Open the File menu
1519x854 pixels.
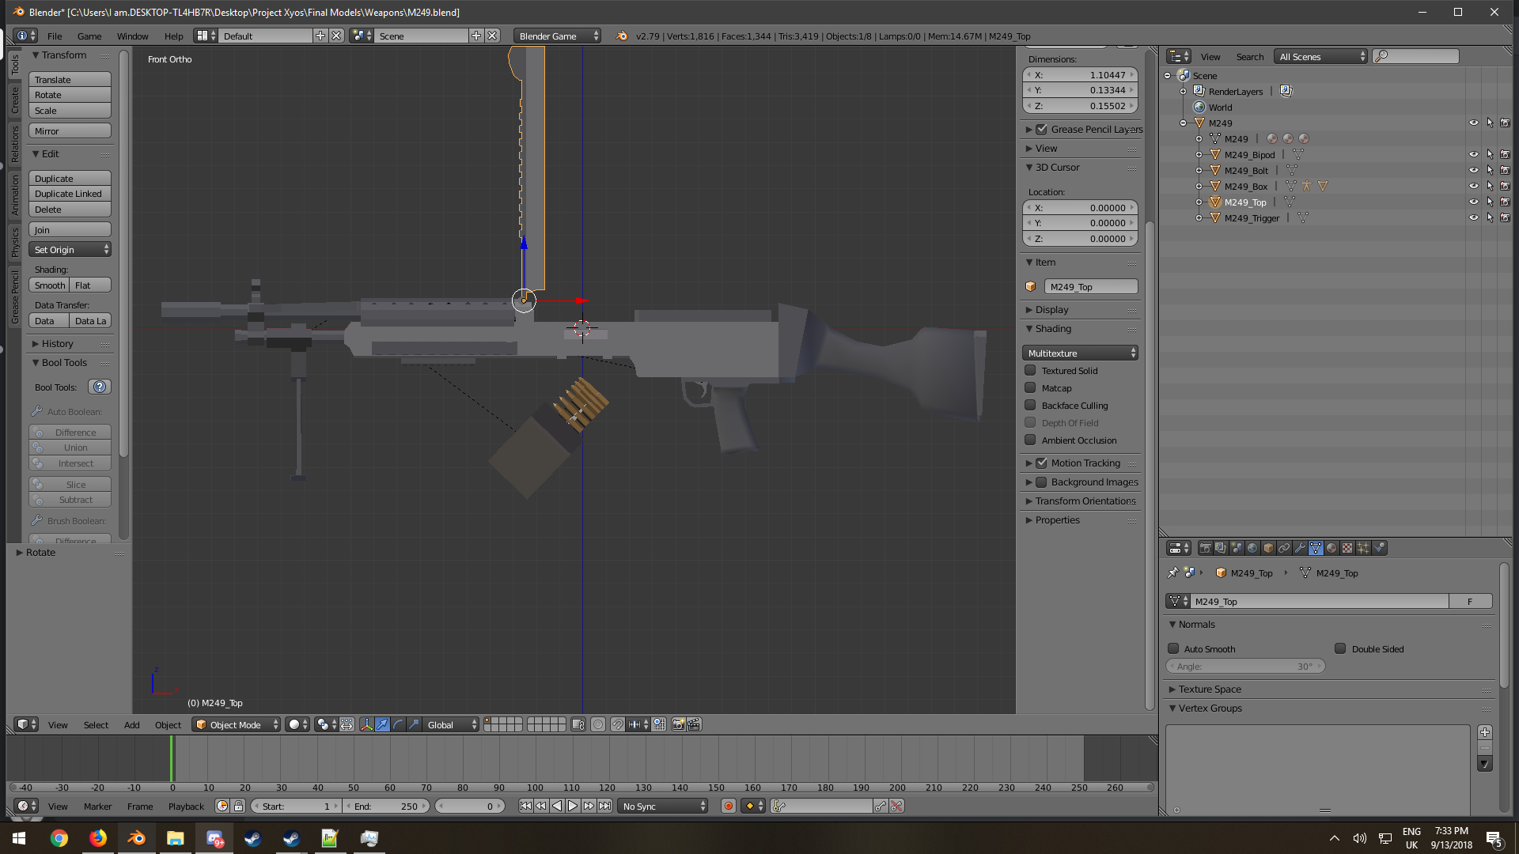pyautogui.click(x=55, y=36)
